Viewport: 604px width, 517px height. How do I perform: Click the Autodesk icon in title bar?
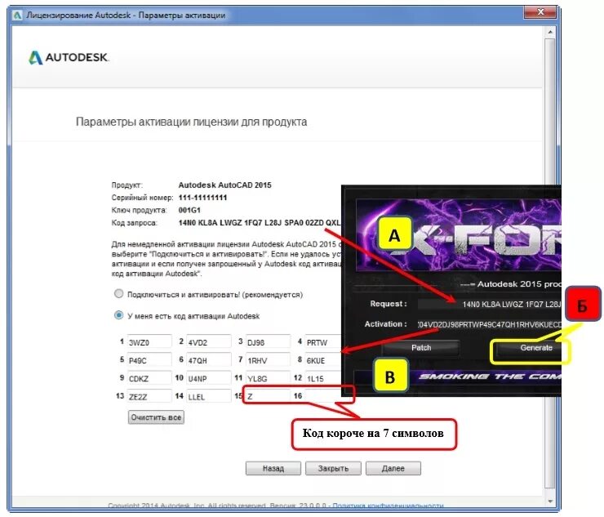coord(17,16)
